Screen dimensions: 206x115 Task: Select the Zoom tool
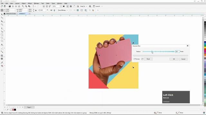pos(2,25)
